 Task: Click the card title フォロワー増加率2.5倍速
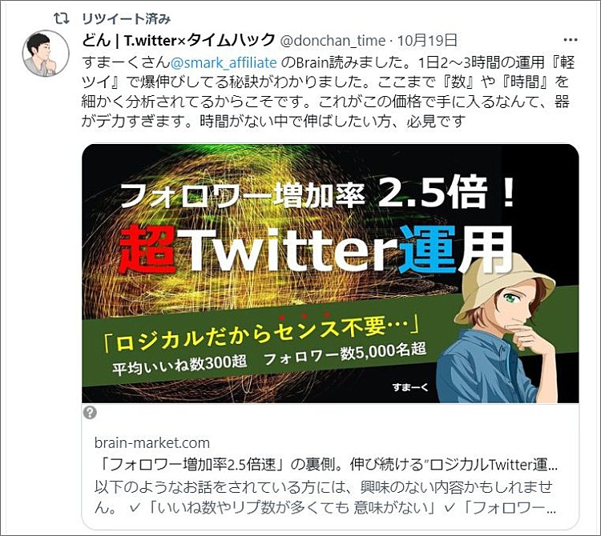pos(327,465)
